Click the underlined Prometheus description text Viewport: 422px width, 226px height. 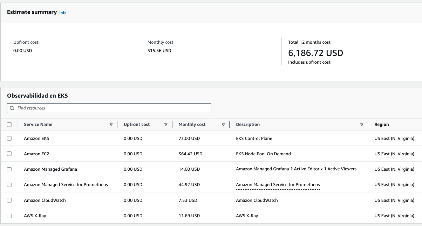pyautogui.click(x=278, y=185)
